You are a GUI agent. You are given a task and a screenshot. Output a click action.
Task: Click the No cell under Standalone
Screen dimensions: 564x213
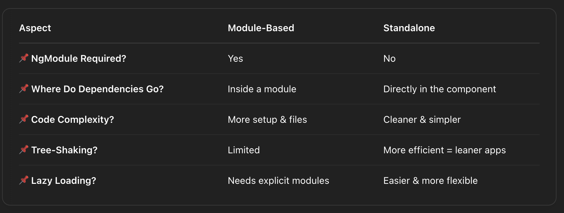pos(389,58)
